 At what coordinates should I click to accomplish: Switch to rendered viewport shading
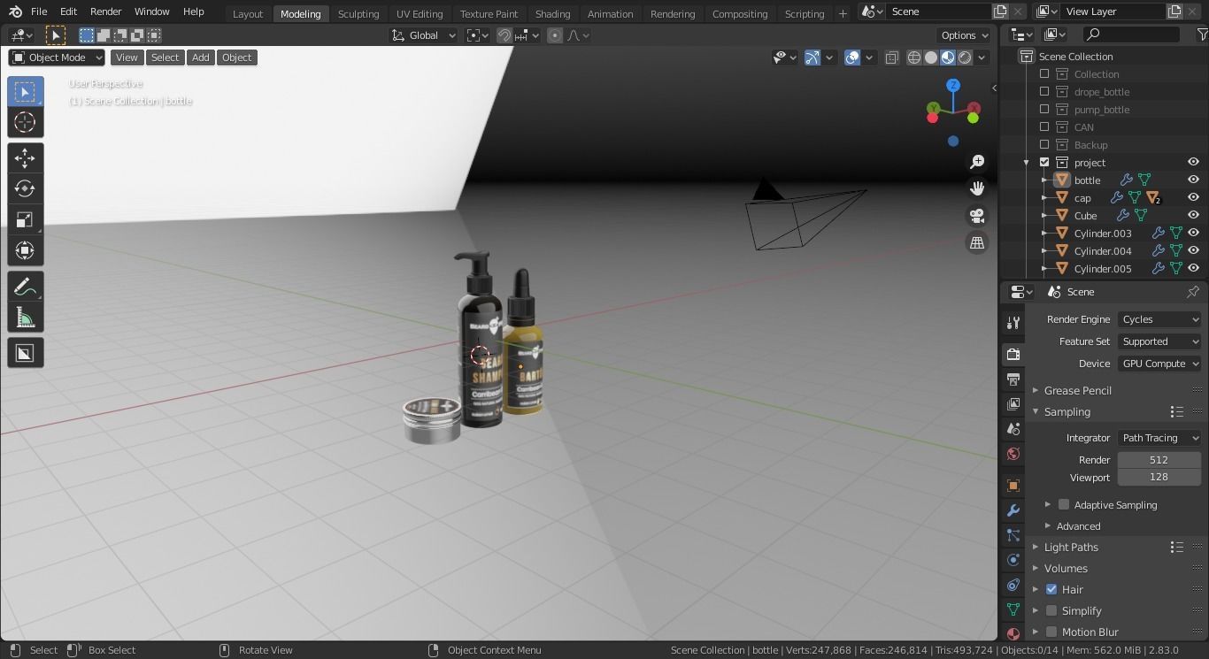(x=965, y=57)
